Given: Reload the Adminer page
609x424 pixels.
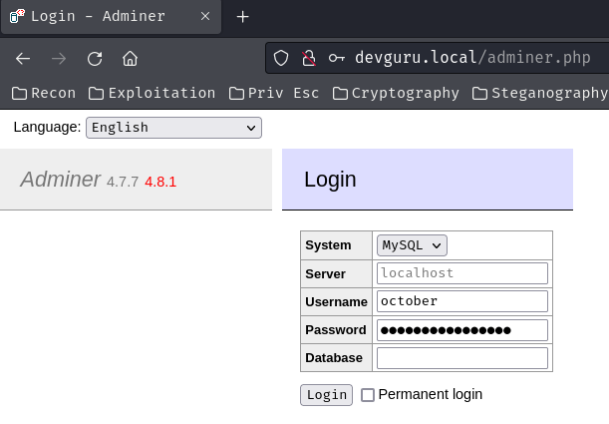Looking at the screenshot, I should pyautogui.click(x=95, y=59).
